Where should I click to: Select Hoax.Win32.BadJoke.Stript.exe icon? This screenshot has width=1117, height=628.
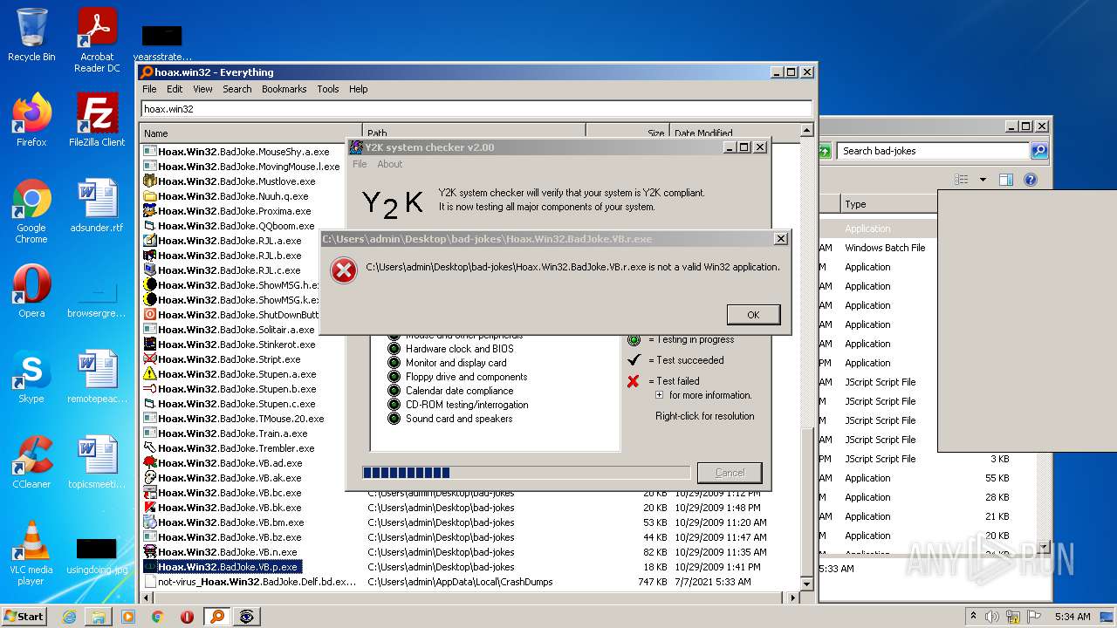[x=150, y=359]
